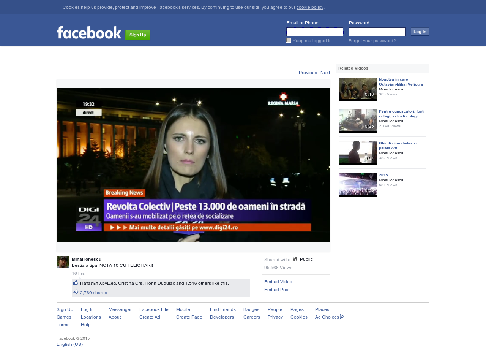Click the Log In button
This screenshot has width=486, height=355.
coord(420,32)
